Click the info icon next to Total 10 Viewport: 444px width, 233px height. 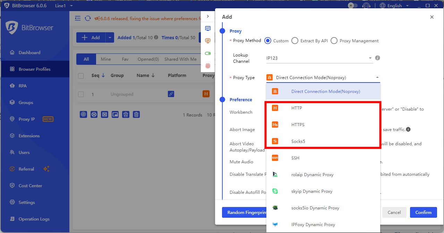pos(156,37)
